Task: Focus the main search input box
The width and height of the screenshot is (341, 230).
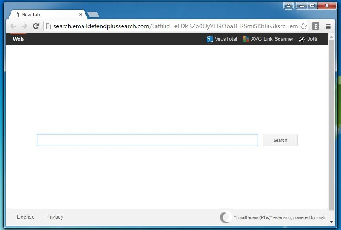Action: click(147, 140)
